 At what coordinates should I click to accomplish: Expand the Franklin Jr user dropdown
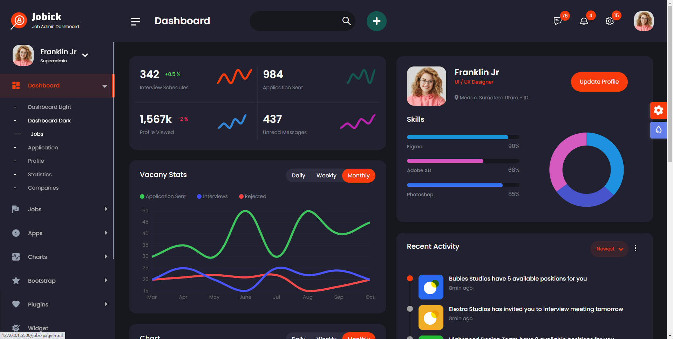pos(85,55)
